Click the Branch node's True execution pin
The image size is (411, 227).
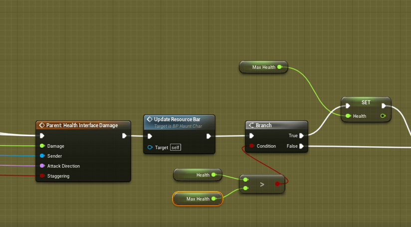click(x=302, y=135)
